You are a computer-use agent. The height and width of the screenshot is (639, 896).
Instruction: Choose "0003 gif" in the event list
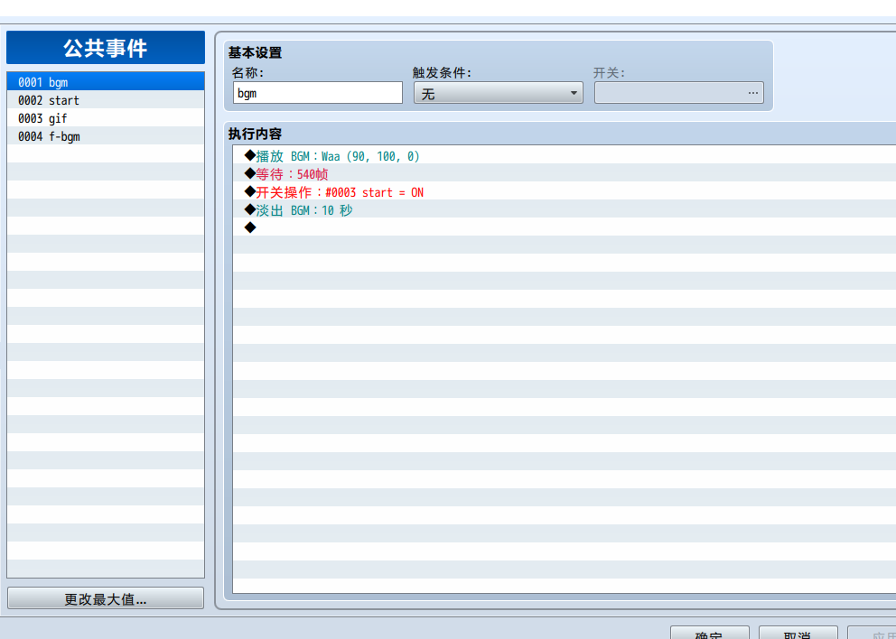point(106,118)
